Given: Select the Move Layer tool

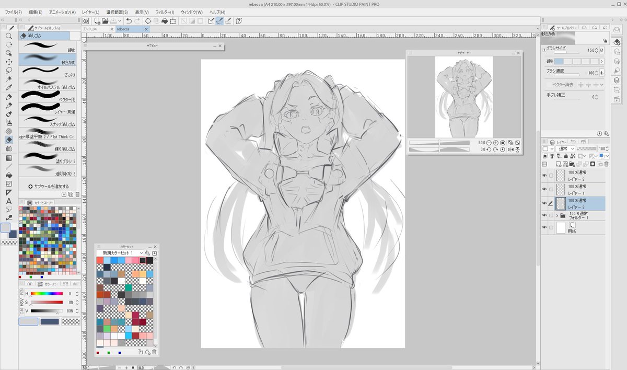Looking at the screenshot, I should [9, 62].
